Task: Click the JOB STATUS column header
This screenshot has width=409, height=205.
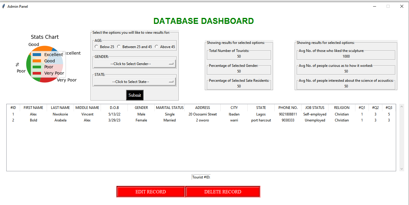Action: click(315, 108)
